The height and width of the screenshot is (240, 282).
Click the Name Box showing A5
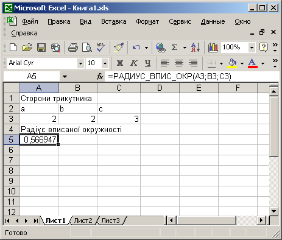click(32, 77)
